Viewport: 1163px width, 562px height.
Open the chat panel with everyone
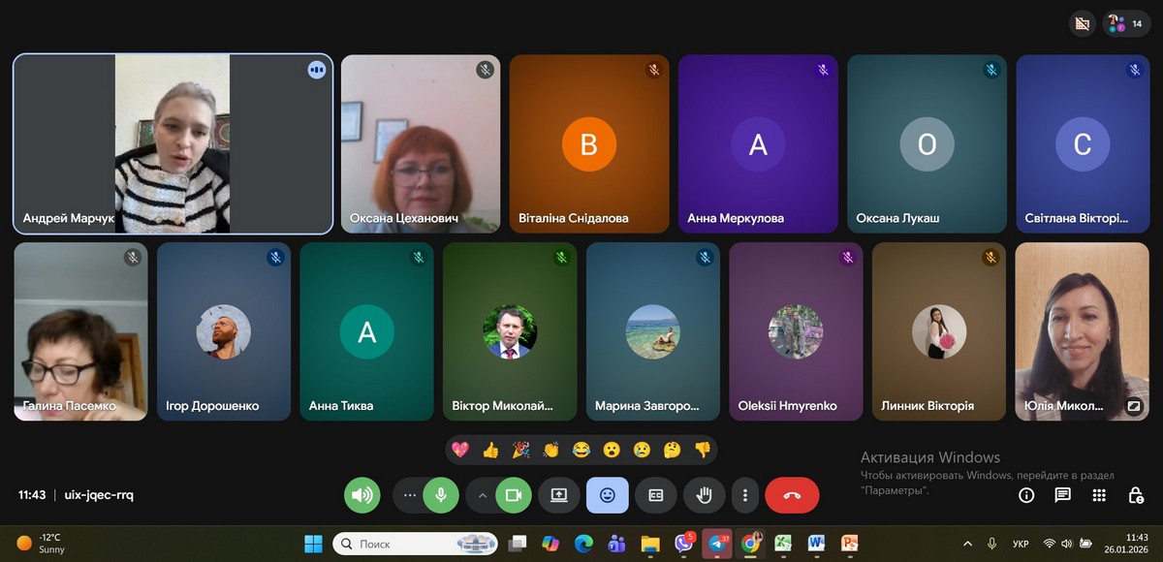coord(1062,495)
